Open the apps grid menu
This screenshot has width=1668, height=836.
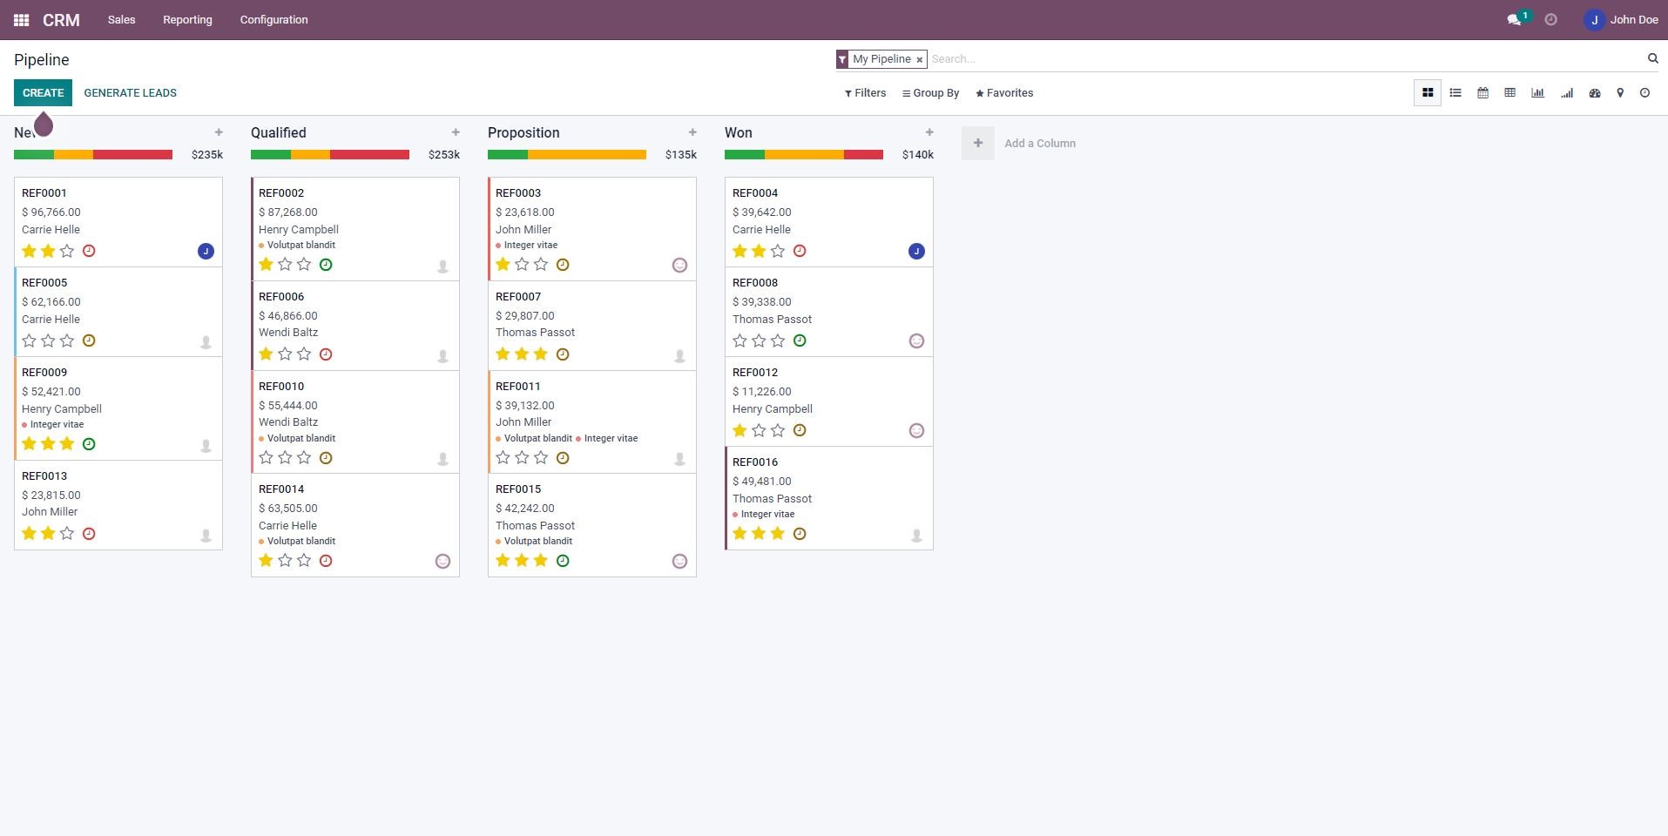tap(21, 20)
